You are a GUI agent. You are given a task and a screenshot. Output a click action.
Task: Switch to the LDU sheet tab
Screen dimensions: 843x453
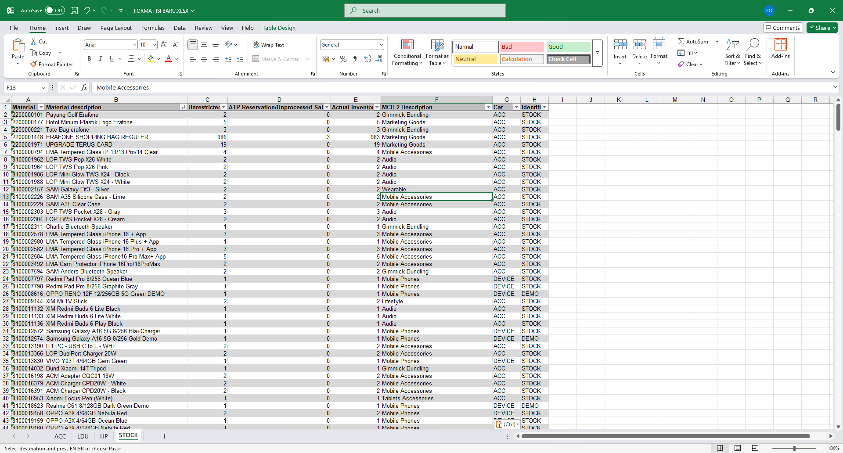coord(83,436)
